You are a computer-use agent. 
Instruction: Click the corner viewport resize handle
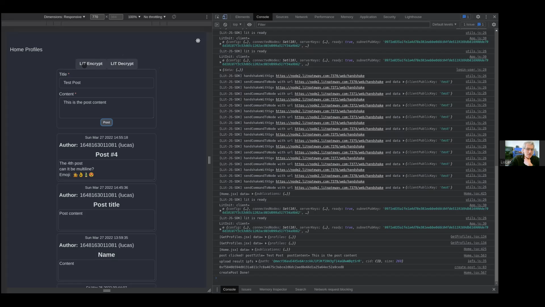tap(209, 291)
